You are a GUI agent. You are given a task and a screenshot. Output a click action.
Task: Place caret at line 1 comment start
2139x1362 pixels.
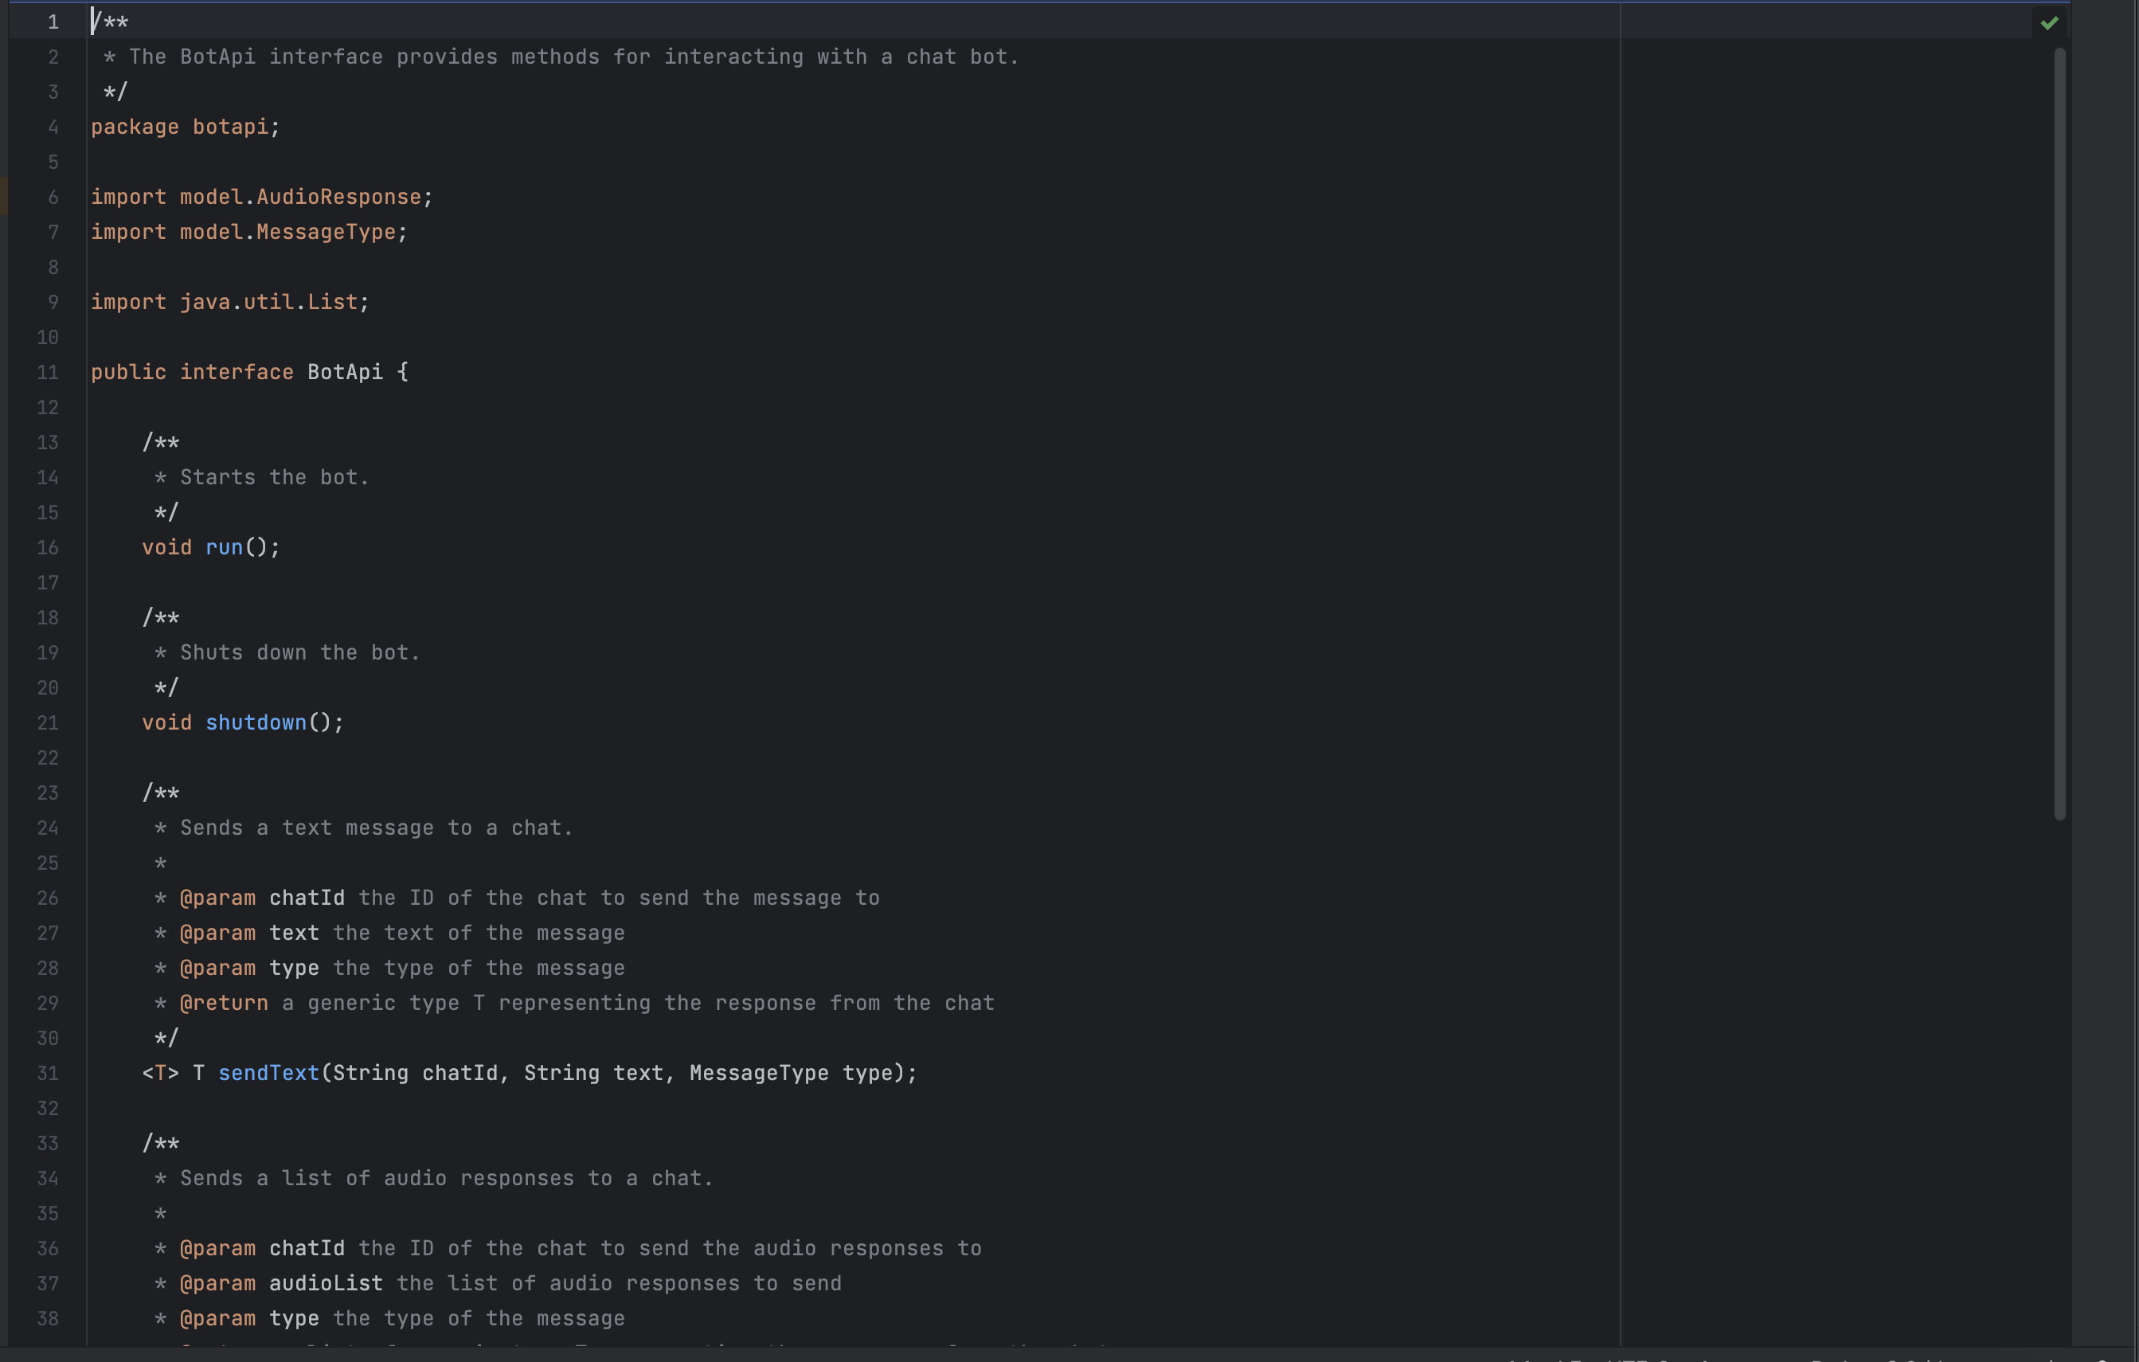click(92, 22)
